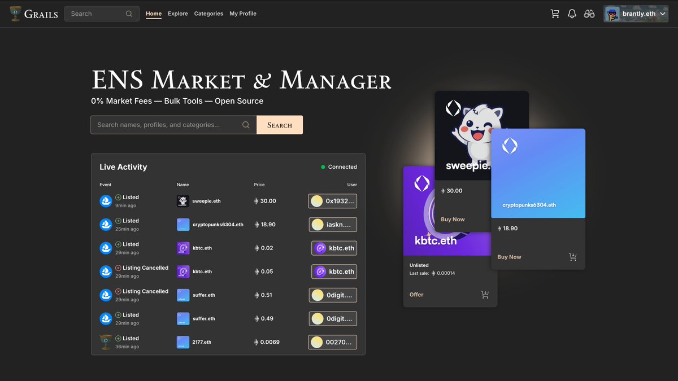Click the kbtc.eth avatar in the 0.02 row
Viewport: 678px width, 381px height.
pos(183,248)
